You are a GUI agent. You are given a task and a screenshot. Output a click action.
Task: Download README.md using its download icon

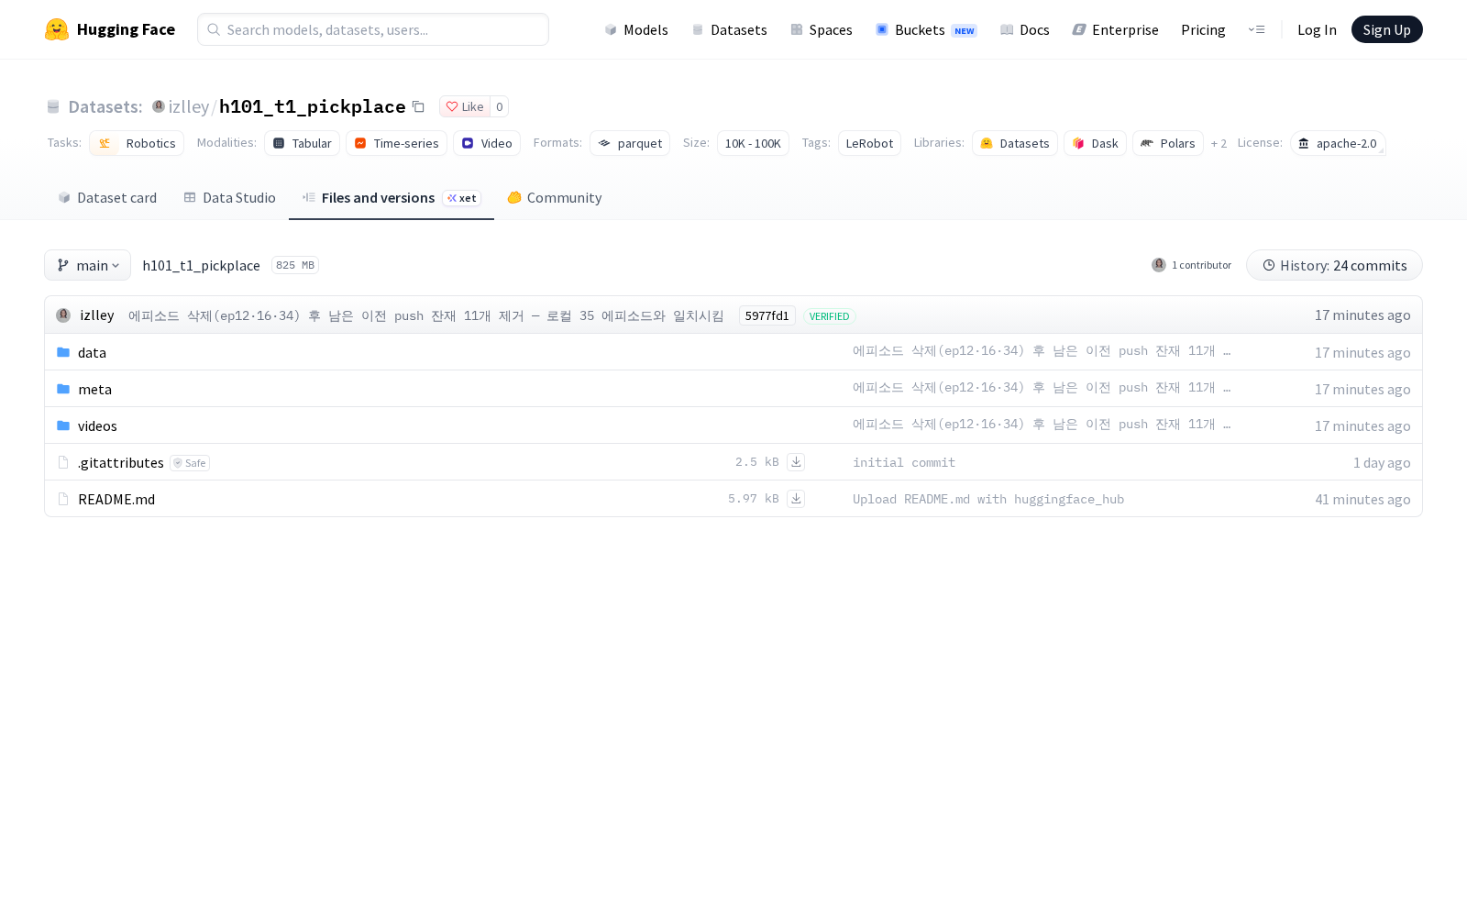point(796,499)
